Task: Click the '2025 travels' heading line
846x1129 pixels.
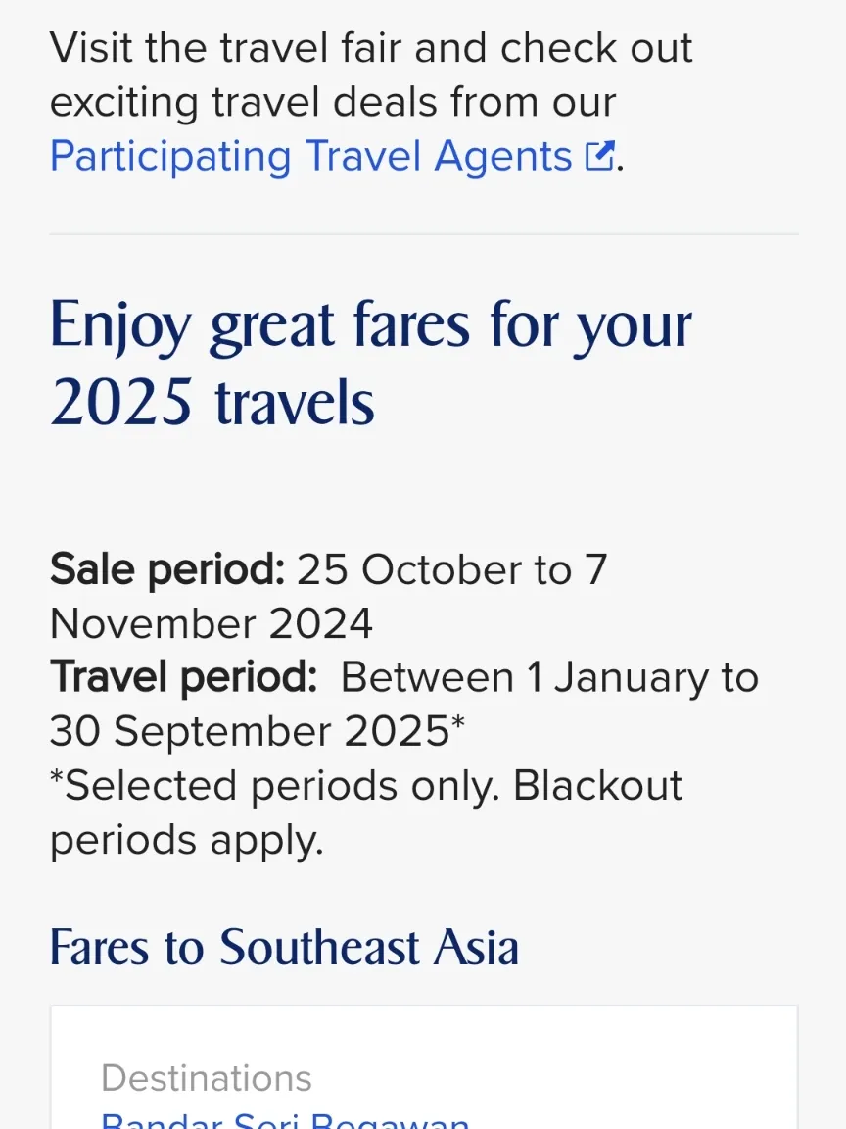Action: pyautogui.click(x=211, y=403)
